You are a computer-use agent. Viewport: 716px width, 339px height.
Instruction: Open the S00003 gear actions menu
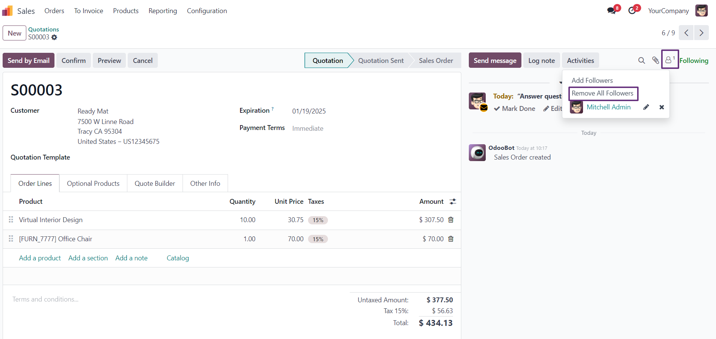54,37
